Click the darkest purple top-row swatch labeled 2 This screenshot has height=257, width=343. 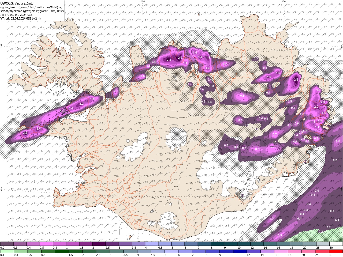[99, 244]
